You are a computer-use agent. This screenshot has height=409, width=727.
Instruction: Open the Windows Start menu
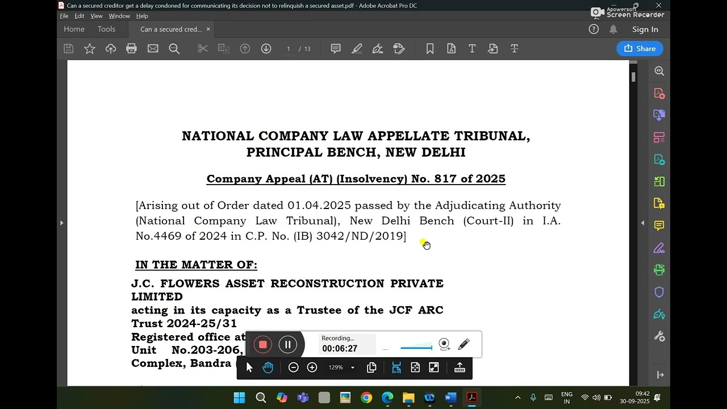(239, 398)
